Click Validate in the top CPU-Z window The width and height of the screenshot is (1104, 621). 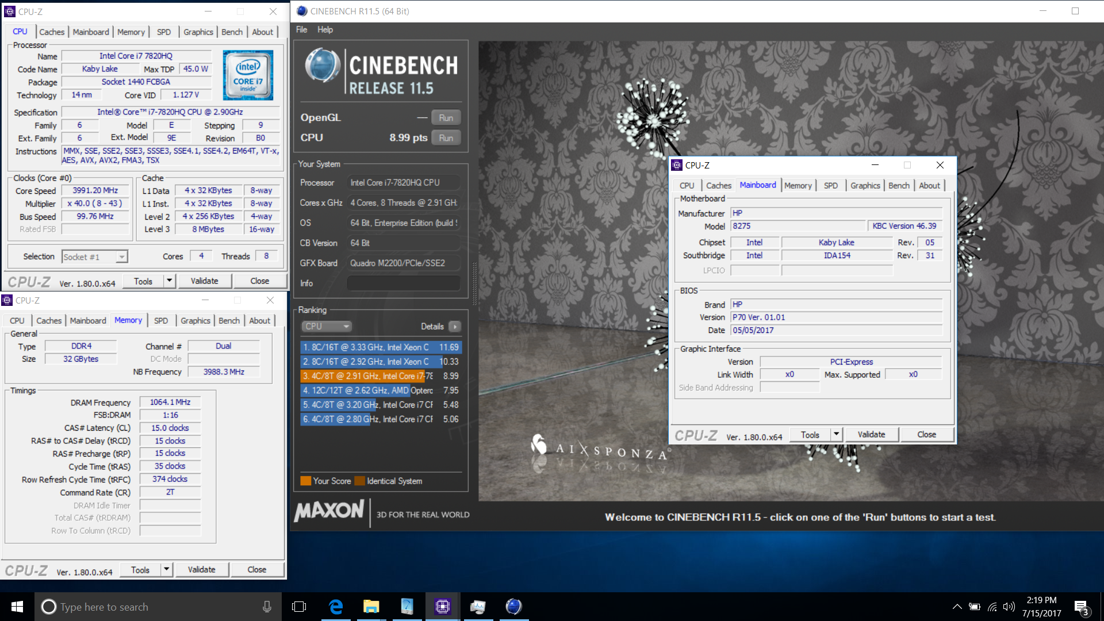(205, 281)
